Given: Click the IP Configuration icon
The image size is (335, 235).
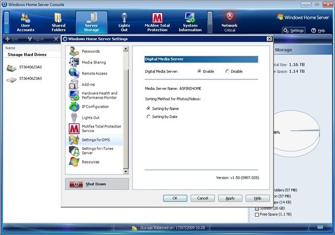Looking at the screenshot, I should (x=74, y=107).
